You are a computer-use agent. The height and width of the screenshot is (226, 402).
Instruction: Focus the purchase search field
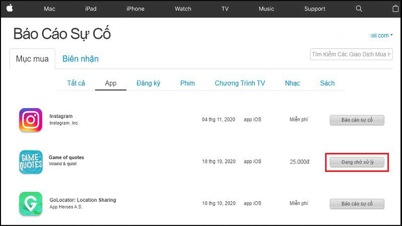pos(351,54)
